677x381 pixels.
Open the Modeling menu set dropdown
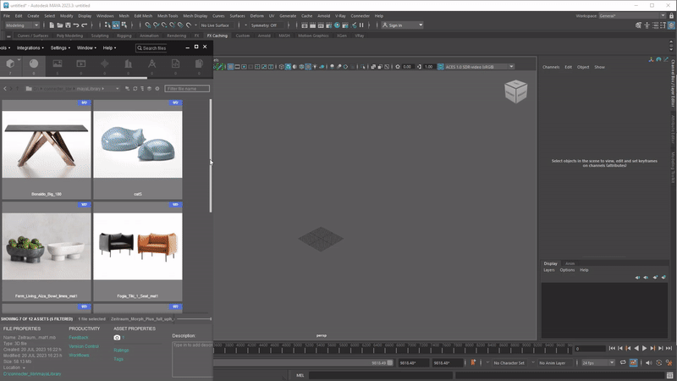click(x=22, y=25)
